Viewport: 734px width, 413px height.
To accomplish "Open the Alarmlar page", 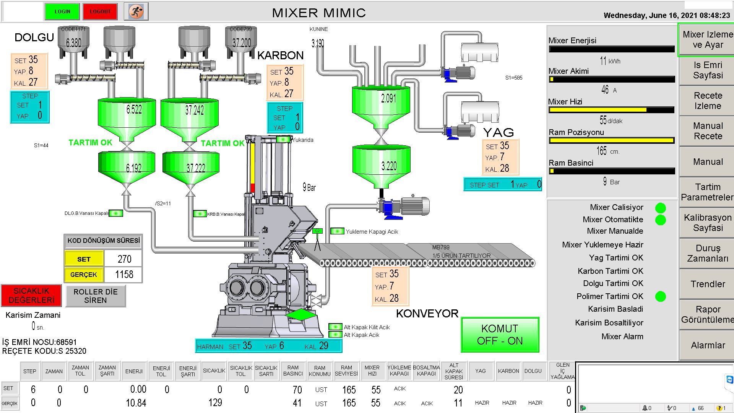I will pos(707,345).
